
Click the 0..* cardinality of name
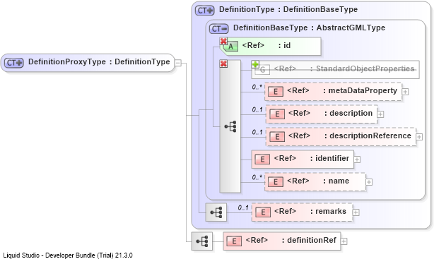257,177
